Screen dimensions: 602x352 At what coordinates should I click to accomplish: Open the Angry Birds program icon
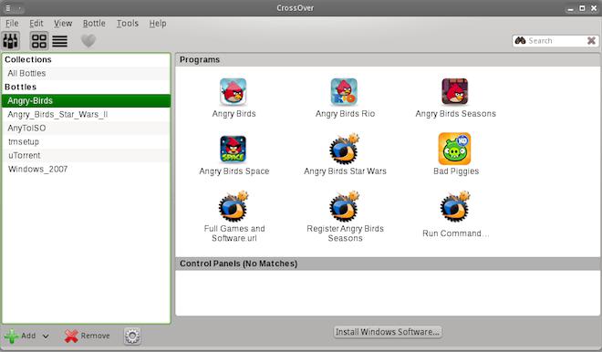(x=233, y=92)
